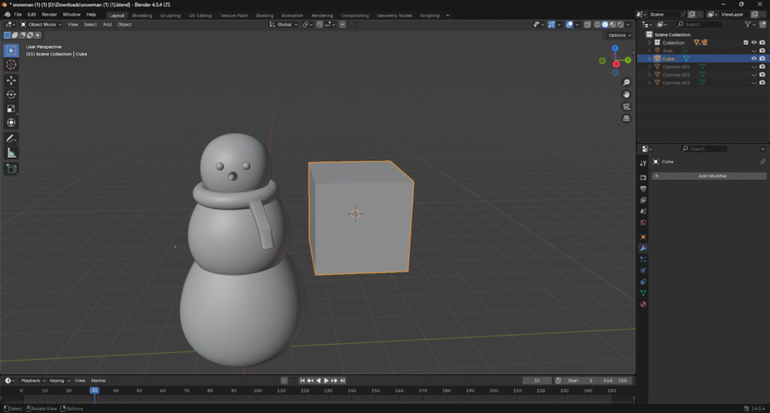Screen dimensions: 770x413
Task: Open the Global transform orientation dropdown
Action: 284,25
